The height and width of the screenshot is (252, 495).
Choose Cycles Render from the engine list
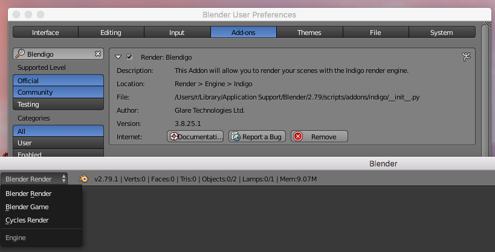27,220
